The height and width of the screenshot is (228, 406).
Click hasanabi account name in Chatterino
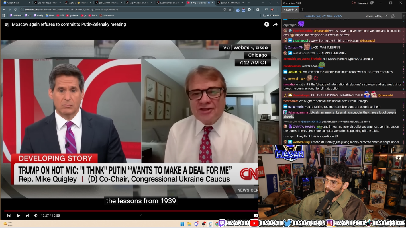(363, 3)
